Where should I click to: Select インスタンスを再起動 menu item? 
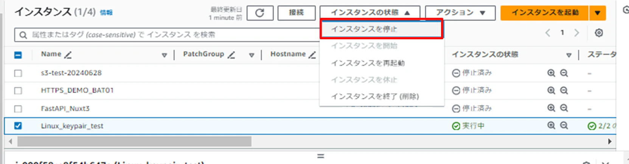[x=381, y=63]
